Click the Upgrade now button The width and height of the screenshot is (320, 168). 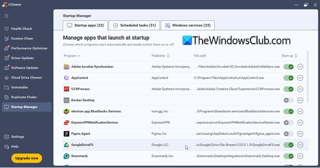click(27, 158)
